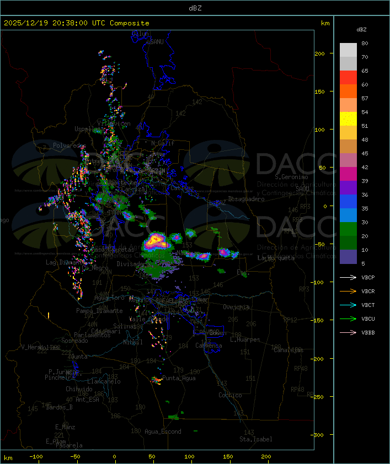390x464 pixels.
Task: Click the 2025/12/19 20:38:00 UTC Composite timestamp
Action: pyautogui.click(x=77, y=23)
